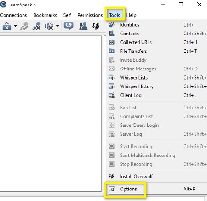Click the Collected URLs menu icon
This screenshot has width=207, height=201.
pos(111,42)
